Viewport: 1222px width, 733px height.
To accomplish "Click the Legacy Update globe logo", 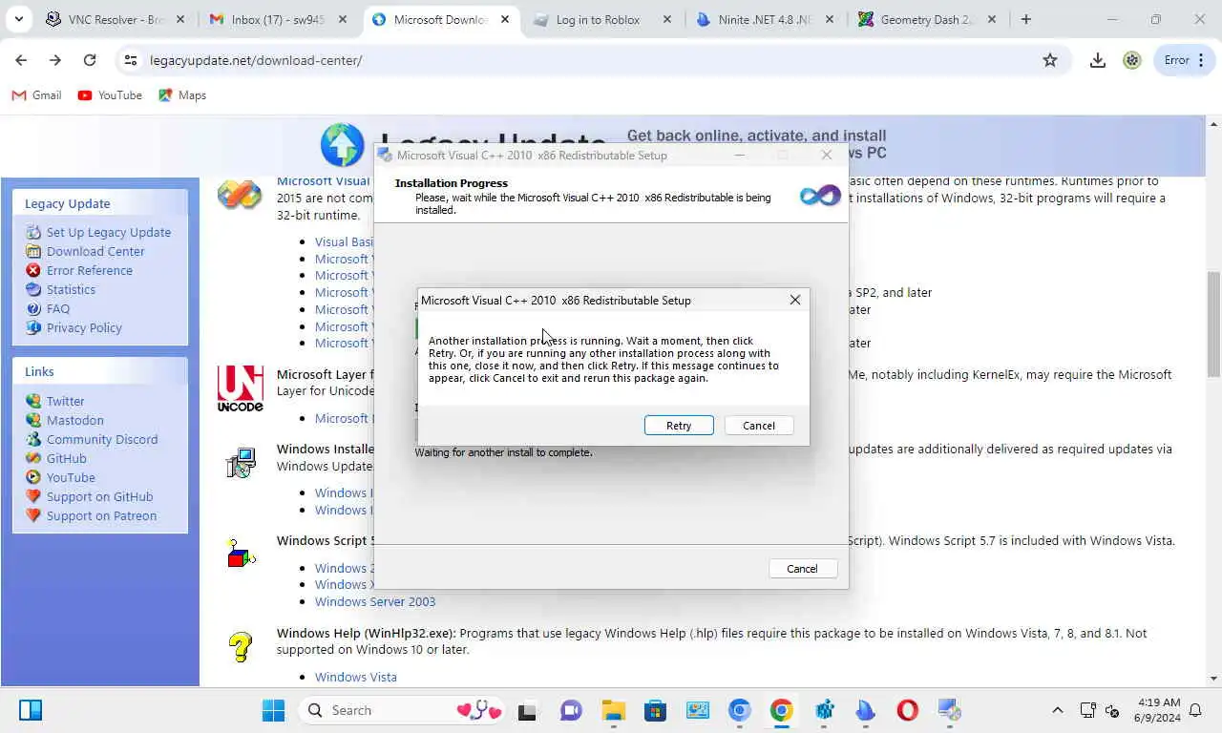I will [343, 146].
